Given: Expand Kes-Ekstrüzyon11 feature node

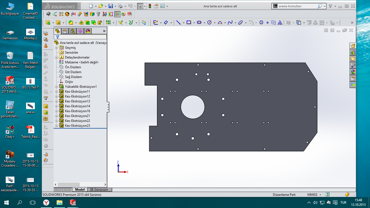Looking at the screenshot, I should click(57, 92).
